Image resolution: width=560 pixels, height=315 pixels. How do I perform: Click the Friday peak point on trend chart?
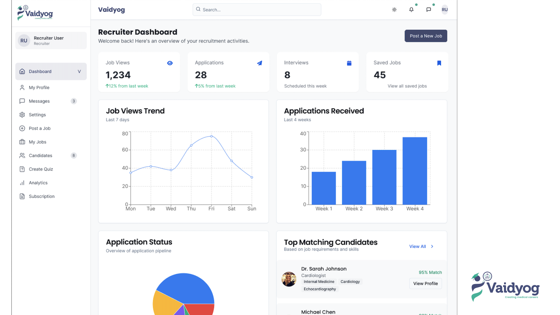point(211,136)
